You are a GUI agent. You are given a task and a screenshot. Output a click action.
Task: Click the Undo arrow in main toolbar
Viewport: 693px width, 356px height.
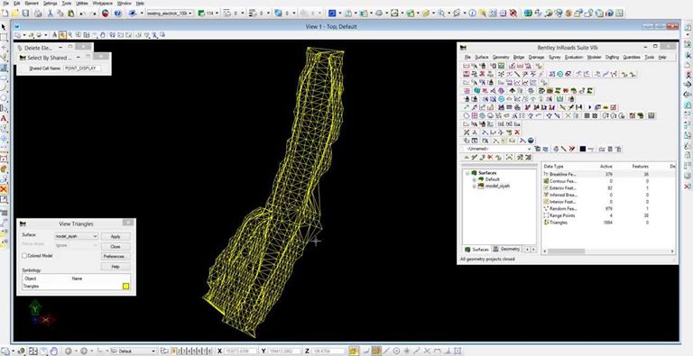pos(82,14)
